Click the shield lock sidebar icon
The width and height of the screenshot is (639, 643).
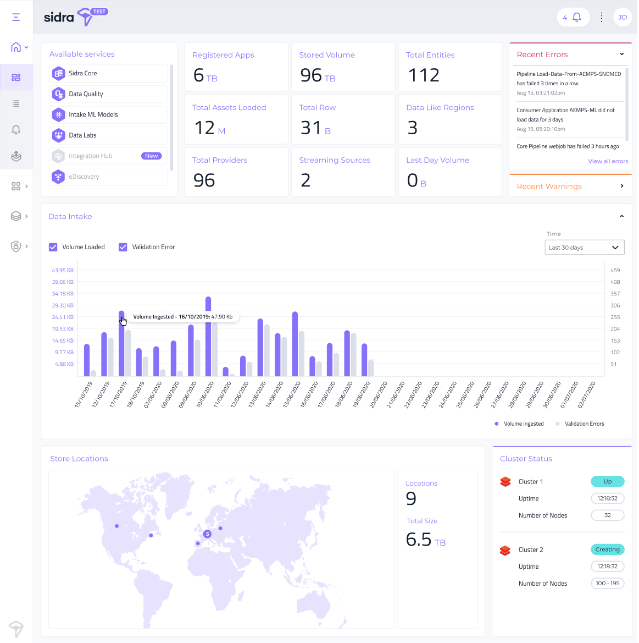pos(16,246)
